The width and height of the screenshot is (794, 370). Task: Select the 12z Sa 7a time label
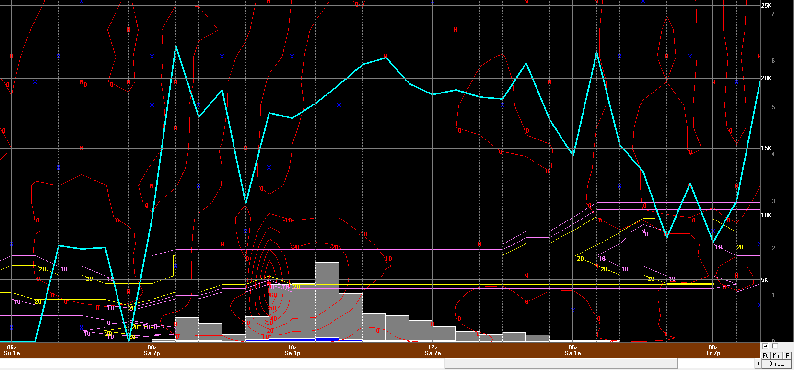coord(432,350)
